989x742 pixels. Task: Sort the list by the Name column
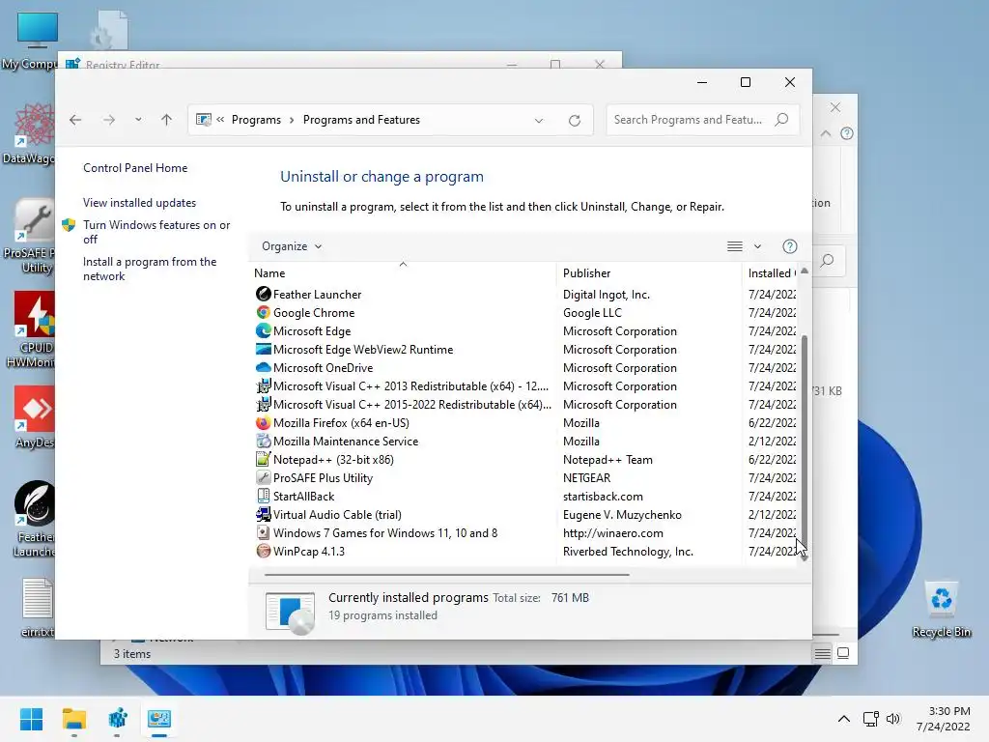(270, 273)
